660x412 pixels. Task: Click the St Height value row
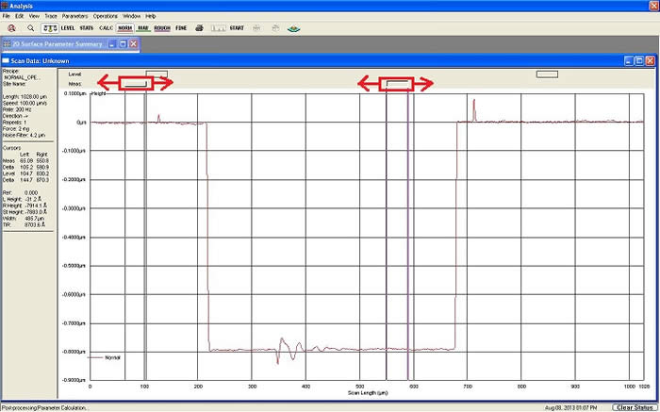25,212
